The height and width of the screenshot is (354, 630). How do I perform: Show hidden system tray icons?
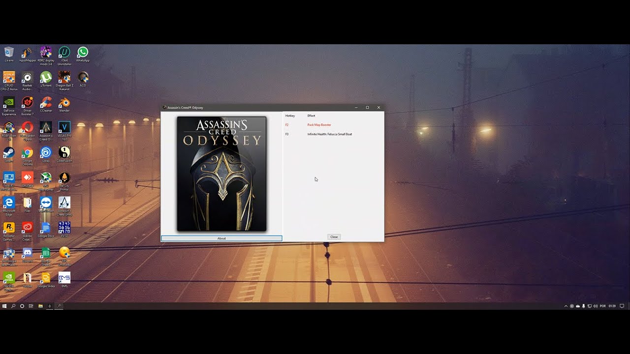(566, 306)
